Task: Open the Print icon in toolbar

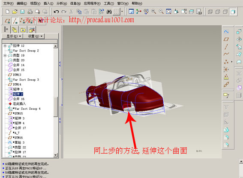Action: click(x=30, y=12)
